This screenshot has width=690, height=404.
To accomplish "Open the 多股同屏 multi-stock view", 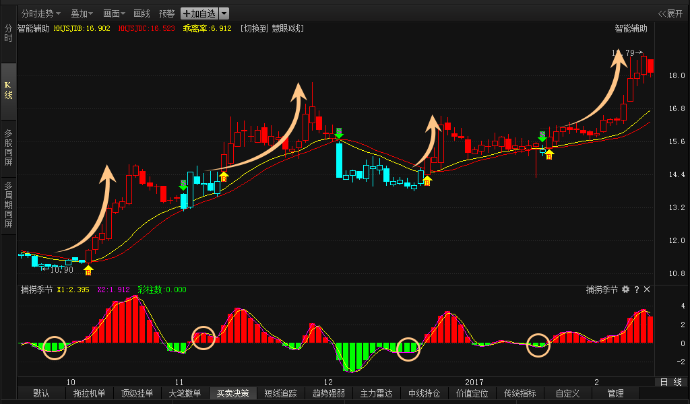I will [x=8, y=147].
